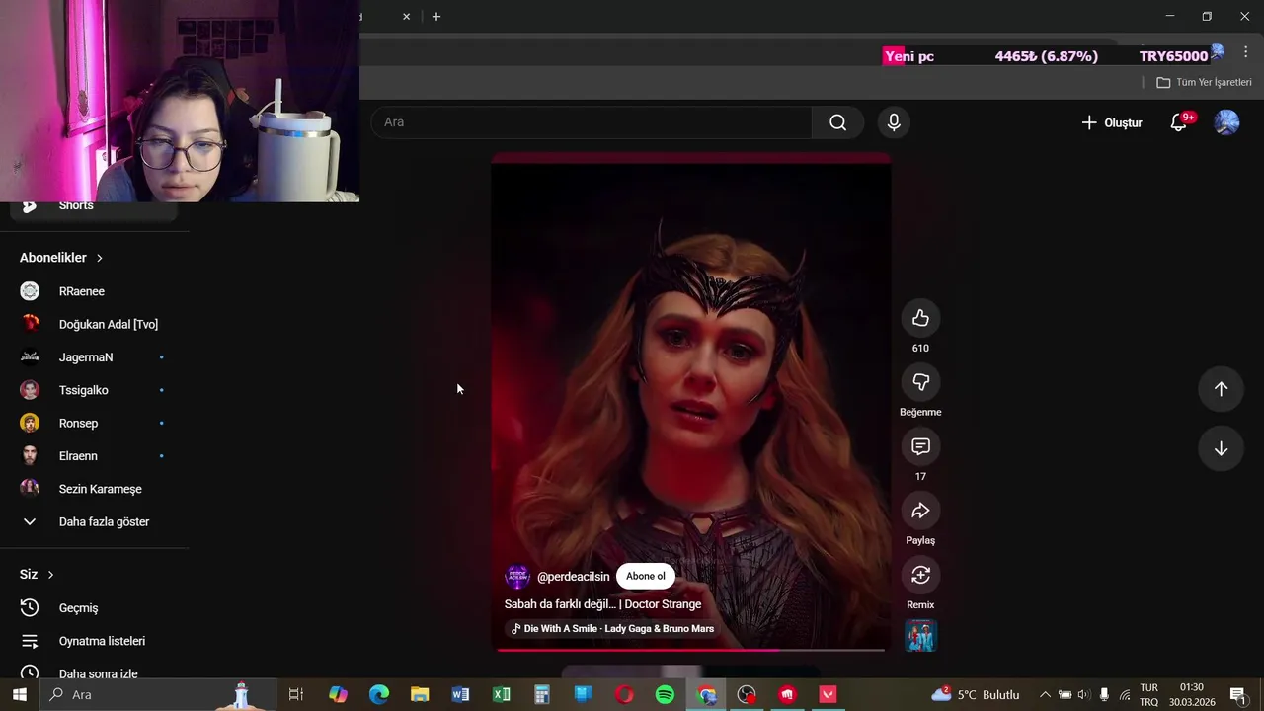
Task: Subscribe with the Abone ol button
Action: [646, 577]
